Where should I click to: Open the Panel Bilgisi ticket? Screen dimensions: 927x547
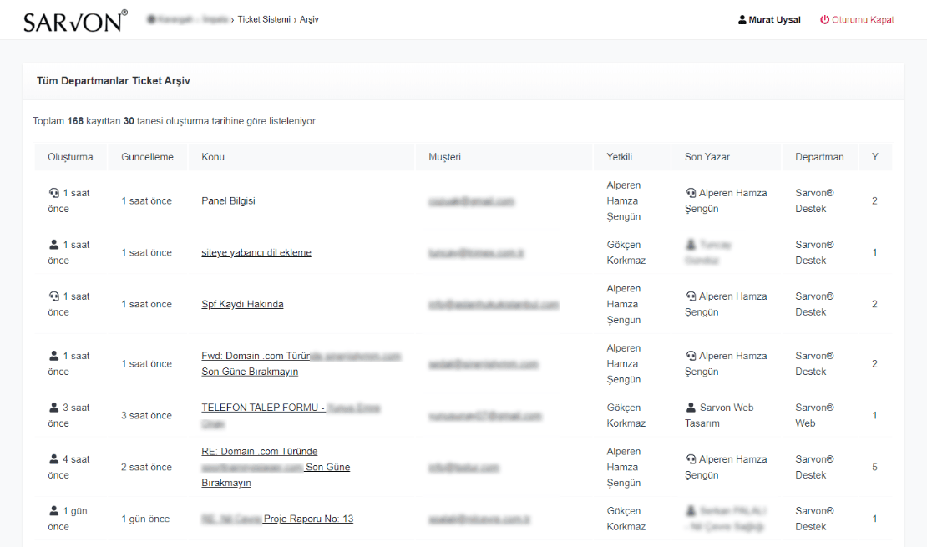click(228, 201)
